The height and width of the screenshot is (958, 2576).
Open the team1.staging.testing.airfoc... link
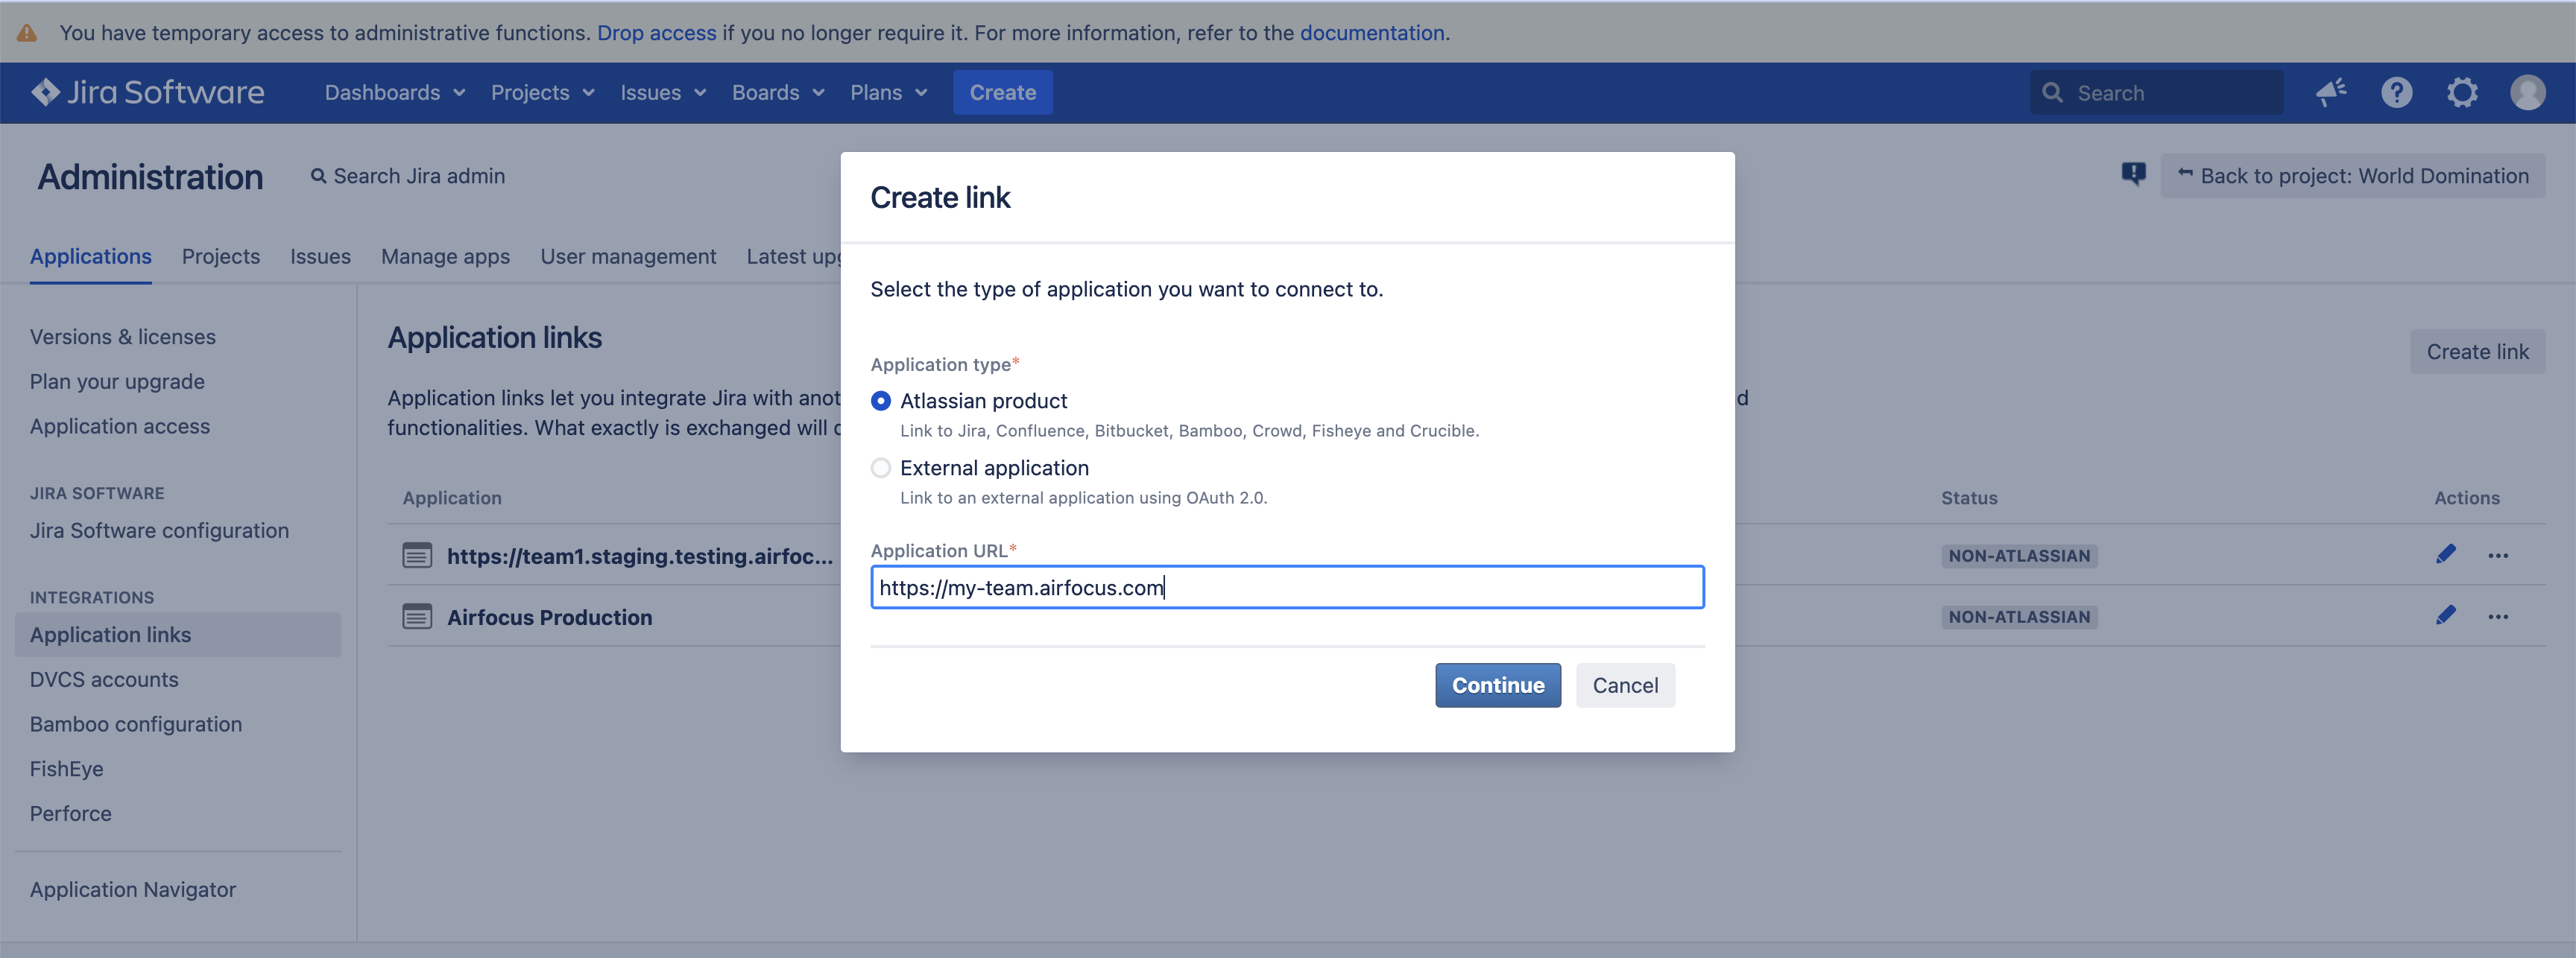[640, 556]
